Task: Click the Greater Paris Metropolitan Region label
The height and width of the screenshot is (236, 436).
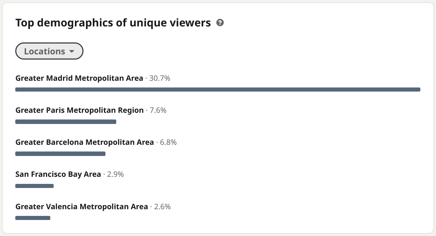Action: [79, 110]
